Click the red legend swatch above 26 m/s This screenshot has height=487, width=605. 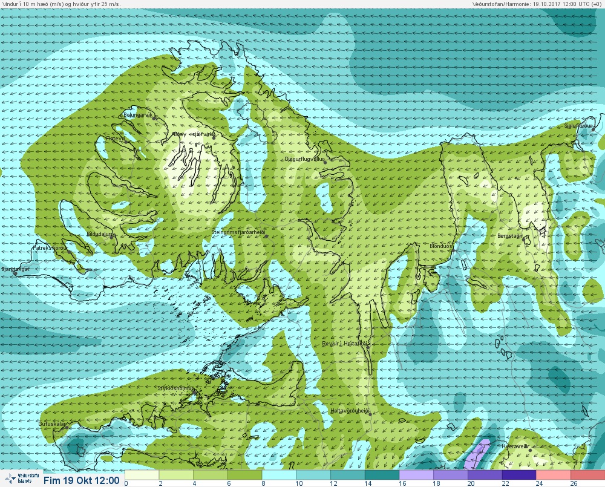click(588, 475)
